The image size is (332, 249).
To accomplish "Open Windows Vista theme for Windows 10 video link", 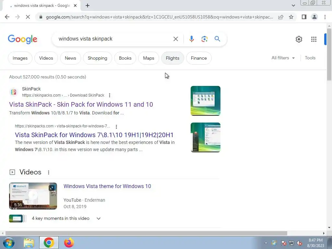I will 107,186.
